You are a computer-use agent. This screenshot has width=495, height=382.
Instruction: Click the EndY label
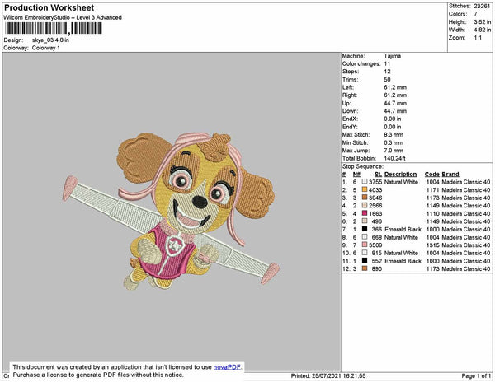coord(350,127)
